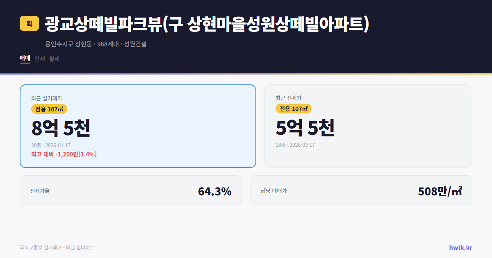The image size is (492, 258).
Task: Click the 64.3% ratio value
Action: coord(214,191)
